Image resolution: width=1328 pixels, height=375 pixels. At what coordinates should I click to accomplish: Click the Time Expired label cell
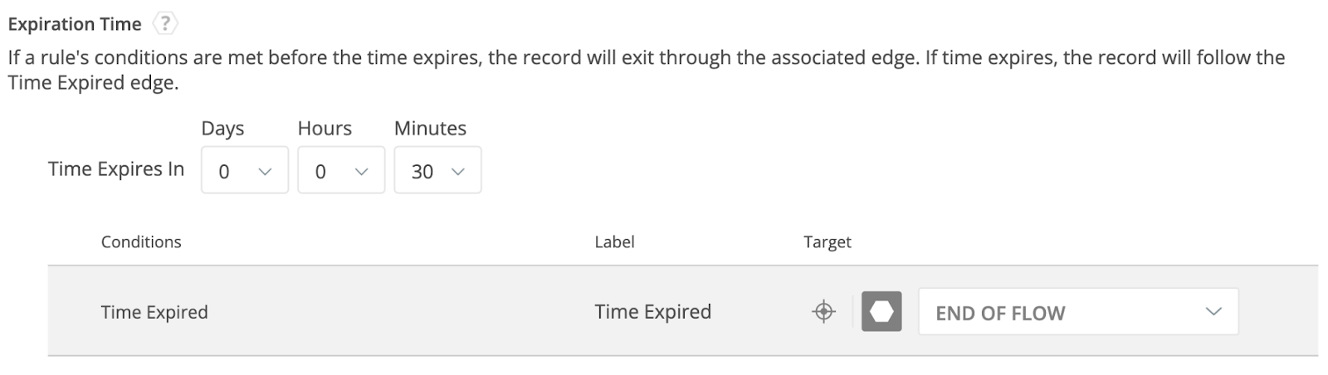point(652,312)
